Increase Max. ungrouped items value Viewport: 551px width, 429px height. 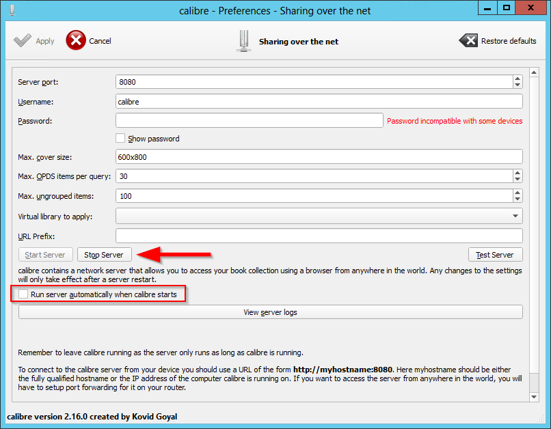[518, 193]
